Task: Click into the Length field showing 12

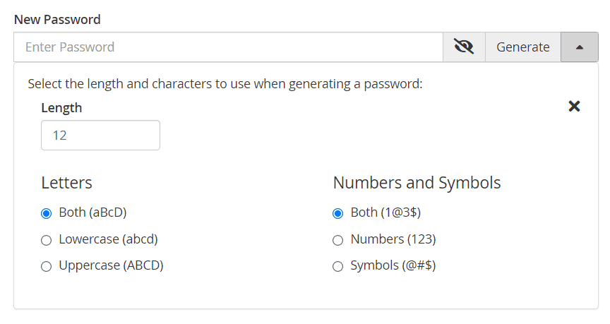Action: point(100,135)
